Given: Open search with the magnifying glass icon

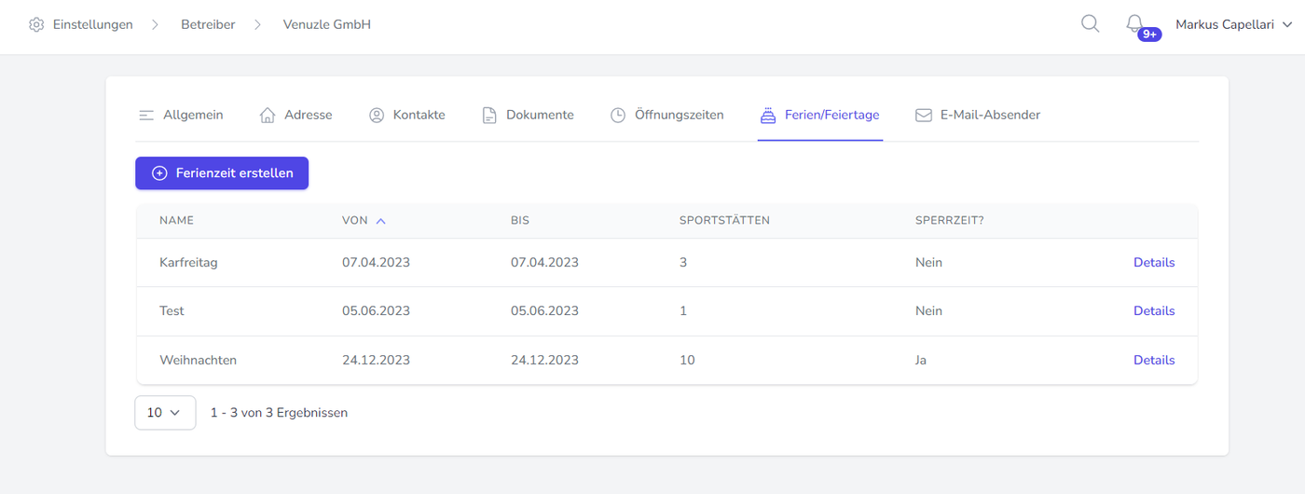Looking at the screenshot, I should 1090,24.
